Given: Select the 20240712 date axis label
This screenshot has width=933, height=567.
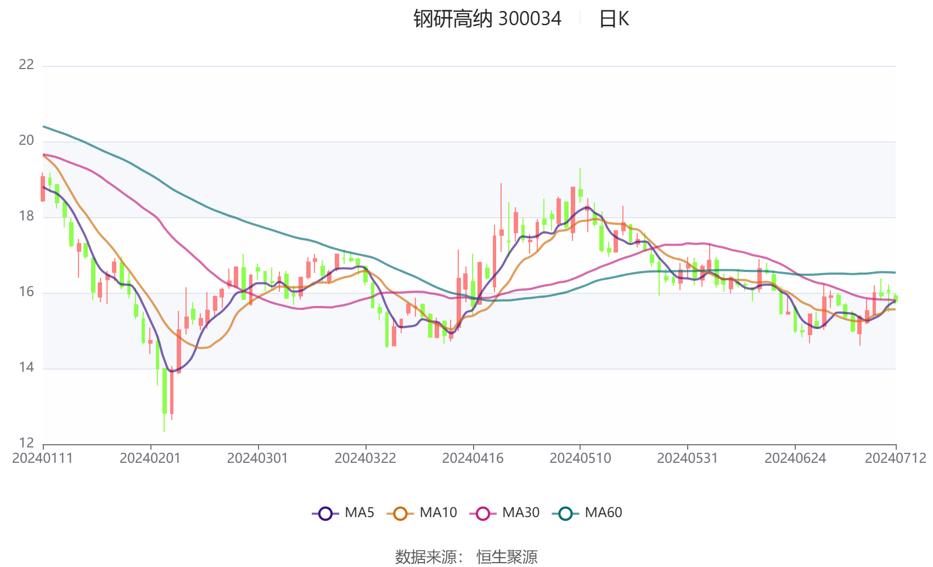Looking at the screenshot, I should (x=896, y=458).
